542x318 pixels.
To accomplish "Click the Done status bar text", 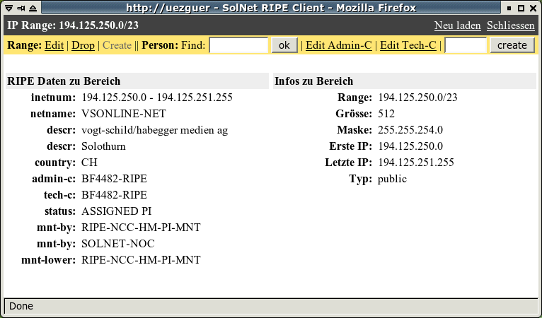I will (x=21, y=306).
